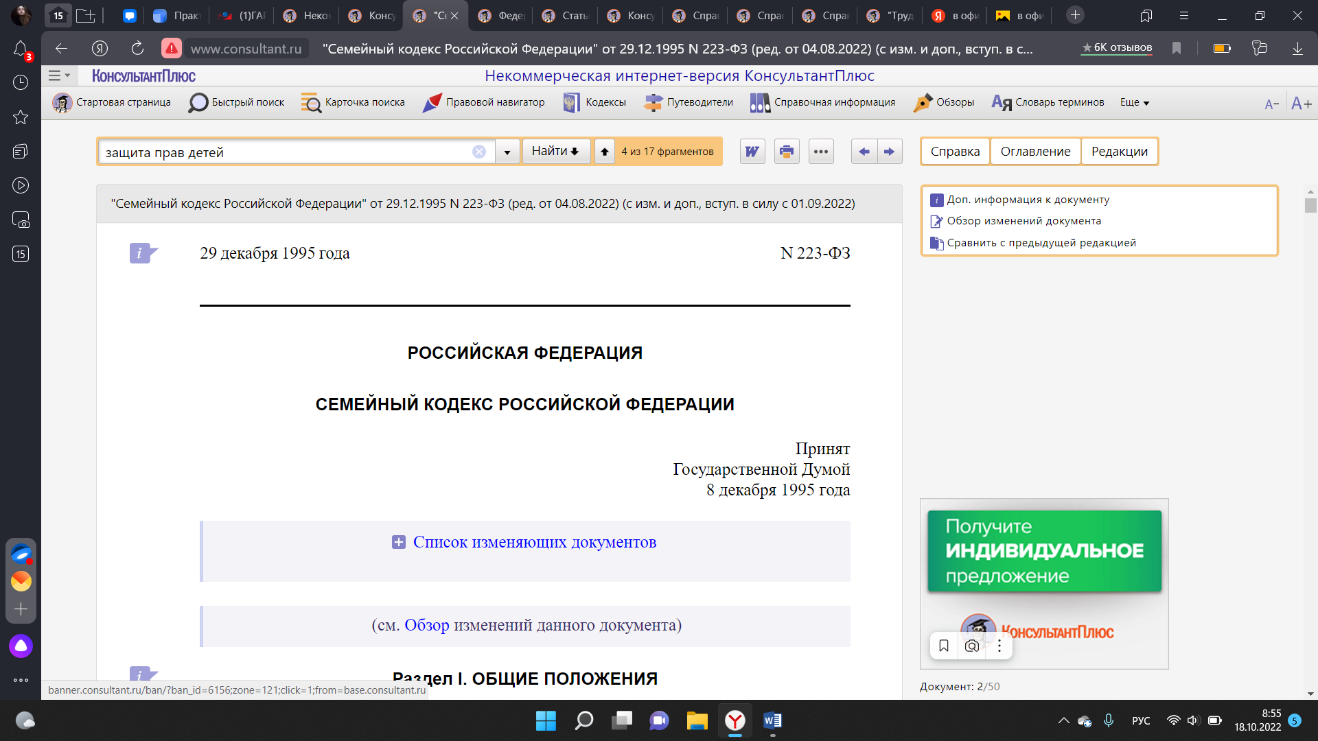Screen dimensions: 1318x741
Task: Open Кодексы section icon
Action: pyautogui.click(x=571, y=102)
